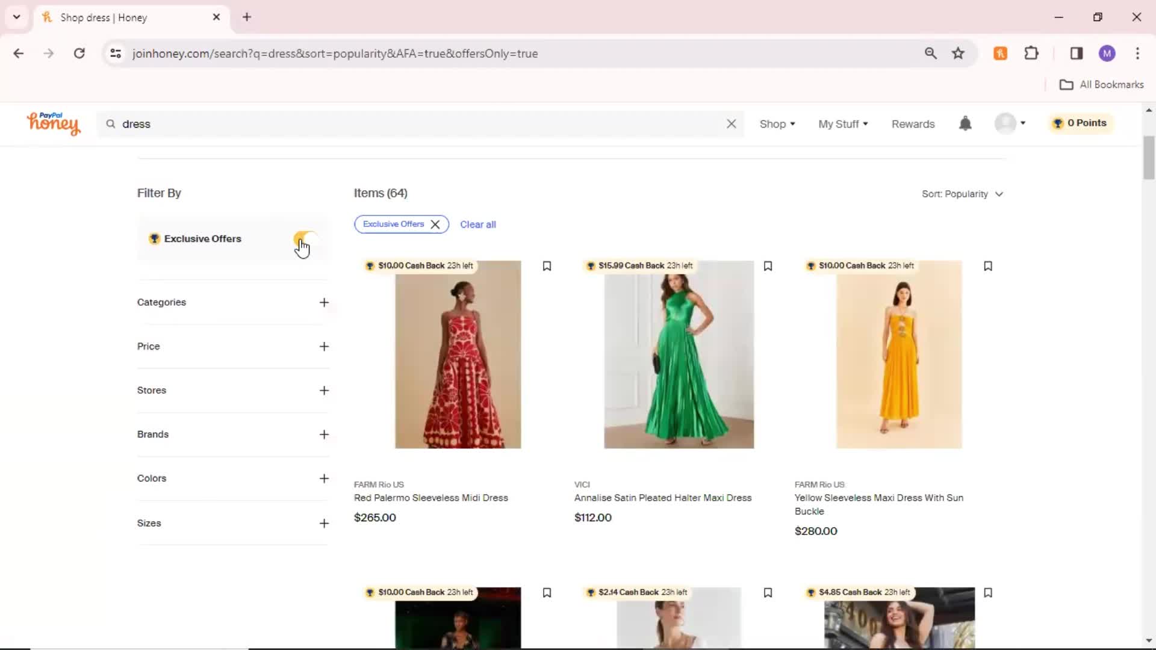Click the zoom magnifier icon in address bar

pos(930,54)
